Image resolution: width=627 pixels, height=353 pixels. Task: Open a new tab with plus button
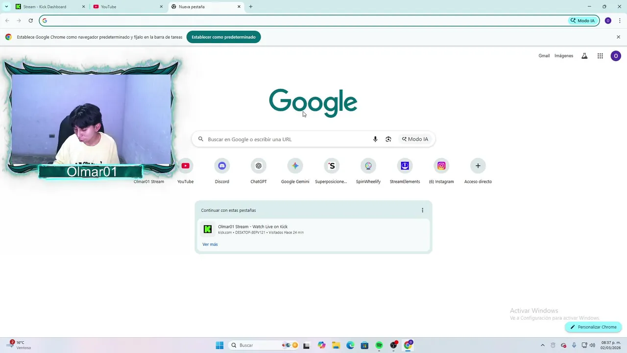point(251,7)
